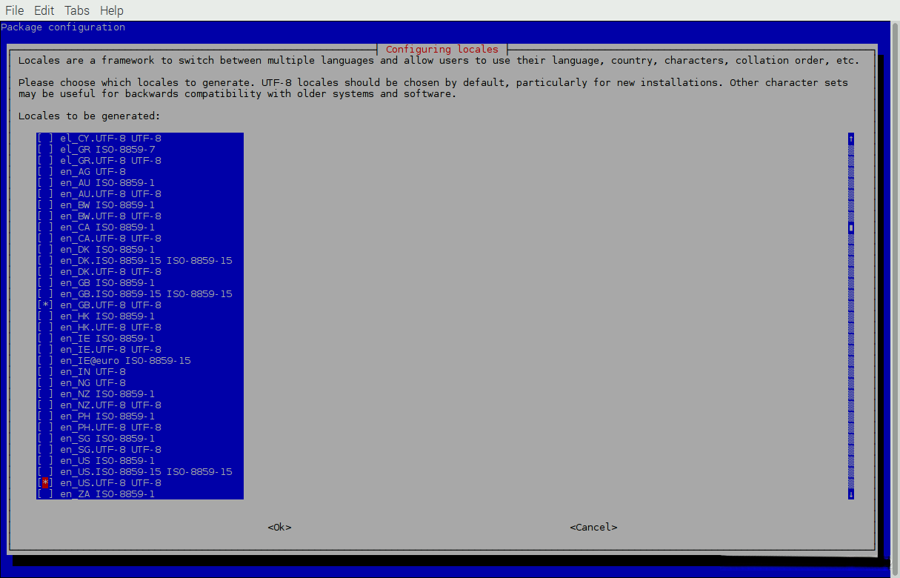Click the scrollbar up arrow in locale list
This screenshot has width=900, height=578.
click(x=851, y=139)
